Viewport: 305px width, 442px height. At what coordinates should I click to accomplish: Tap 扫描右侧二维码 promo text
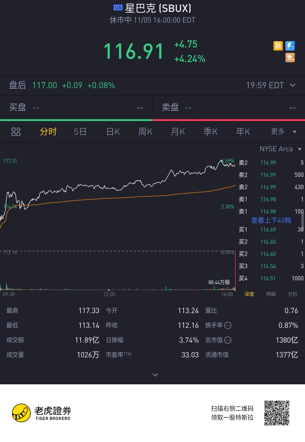pyautogui.click(x=232, y=408)
